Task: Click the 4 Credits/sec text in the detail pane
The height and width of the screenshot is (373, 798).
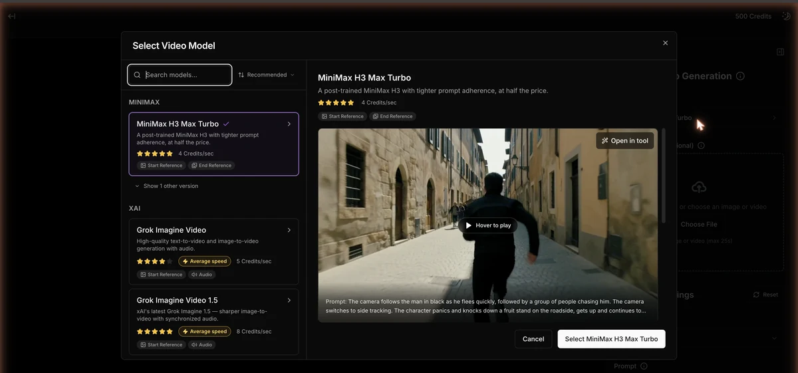Action: pos(379,103)
